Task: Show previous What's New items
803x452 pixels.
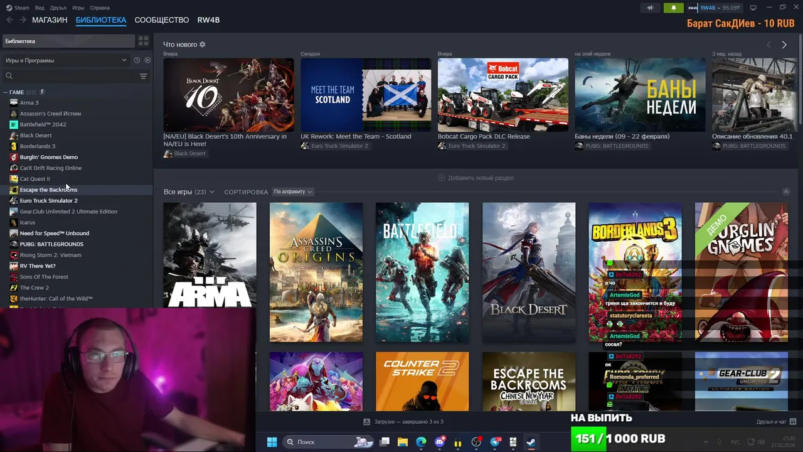Action: (x=769, y=45)
